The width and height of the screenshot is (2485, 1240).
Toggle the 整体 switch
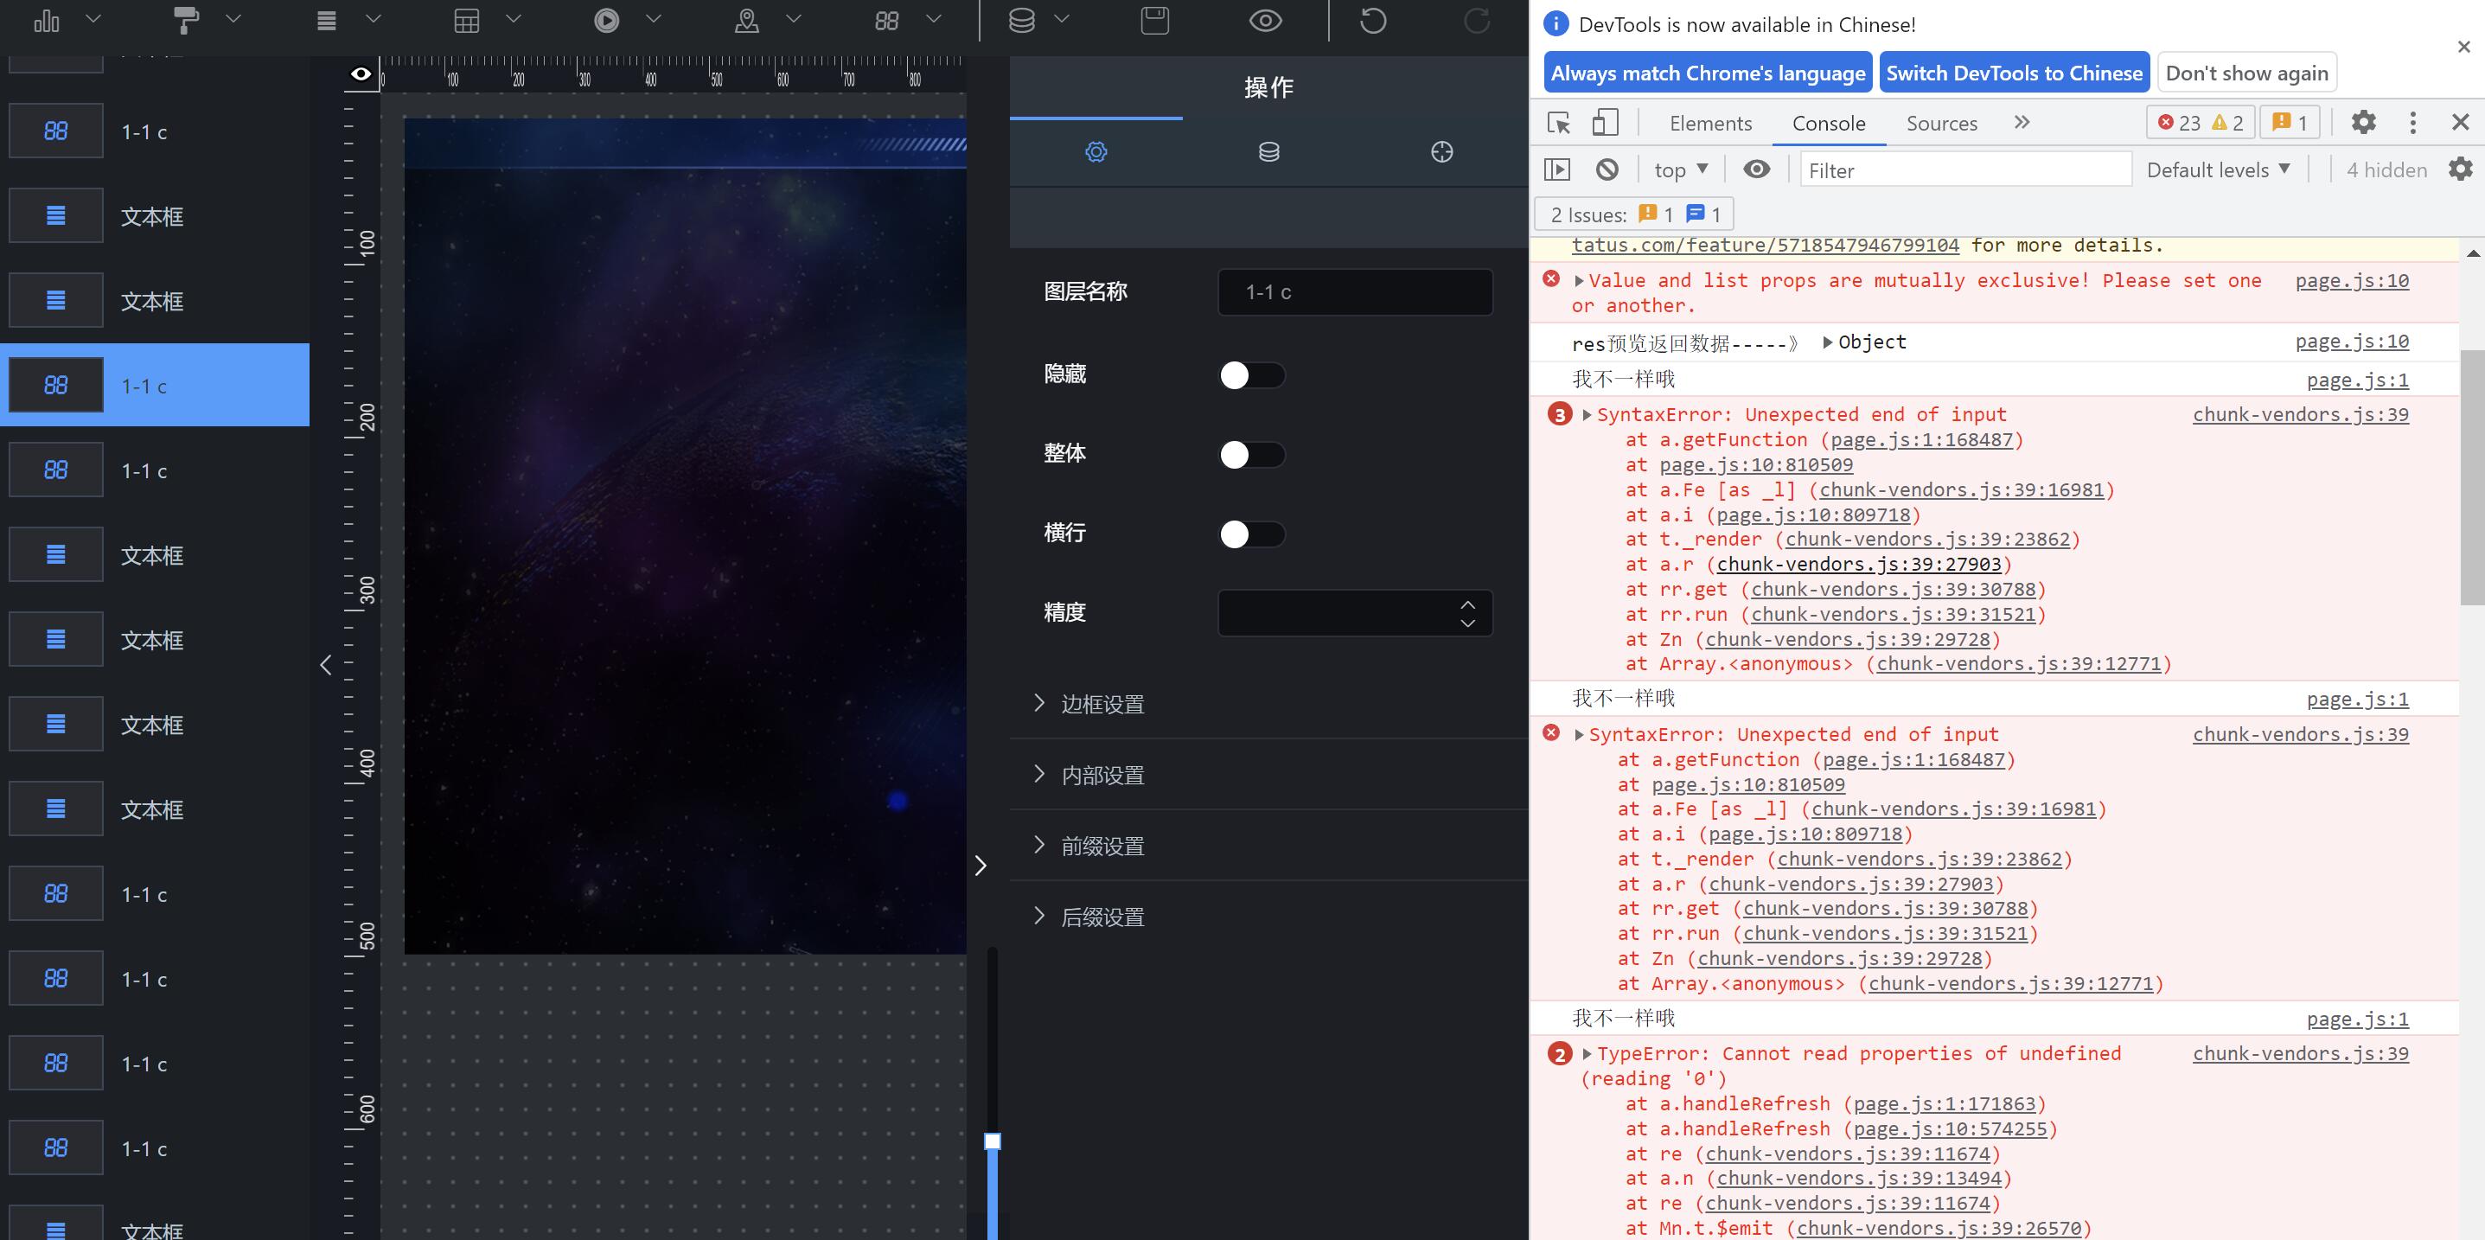1251,455
